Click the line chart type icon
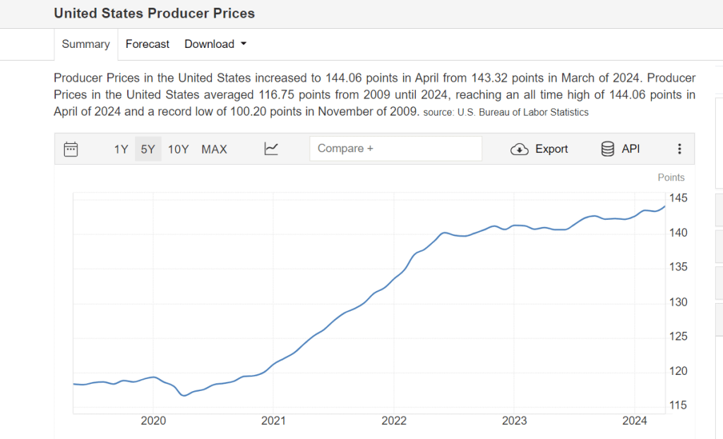 [271, 149]
